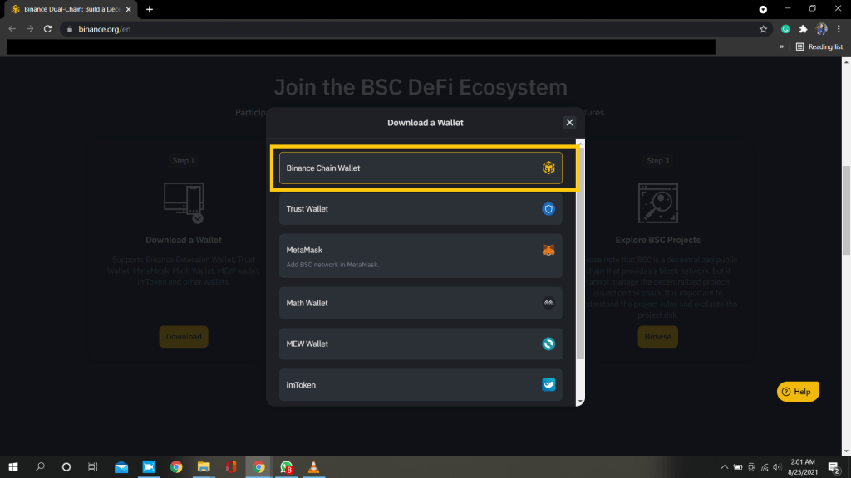Show hidden system tray icons
The height and width of the screenshot is (478, 851).
[x=724, y=467]
